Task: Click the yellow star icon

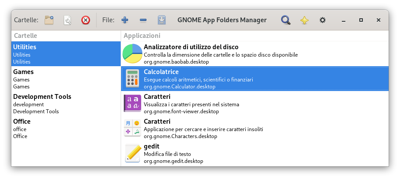Action: 304,20
